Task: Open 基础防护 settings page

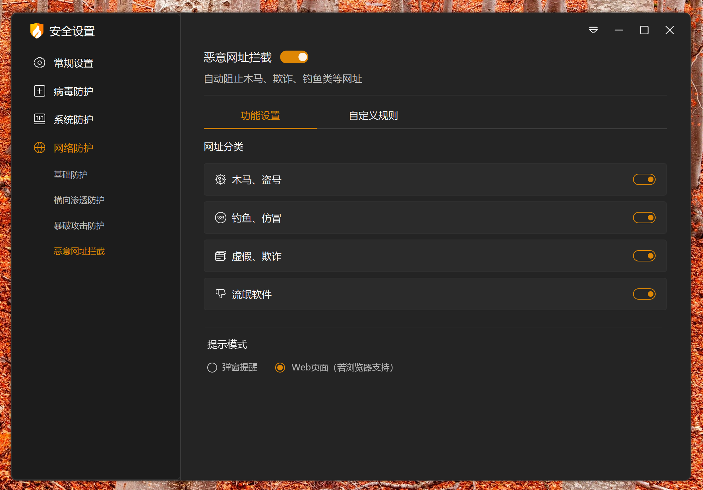Action: [70, 174]
